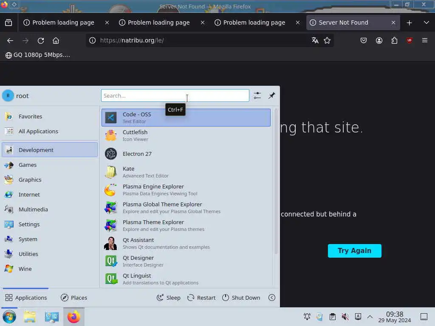Launch Plasma Global Theme Explorer
435x326 pixels.
pyautogui.click(x=186, y=208)
